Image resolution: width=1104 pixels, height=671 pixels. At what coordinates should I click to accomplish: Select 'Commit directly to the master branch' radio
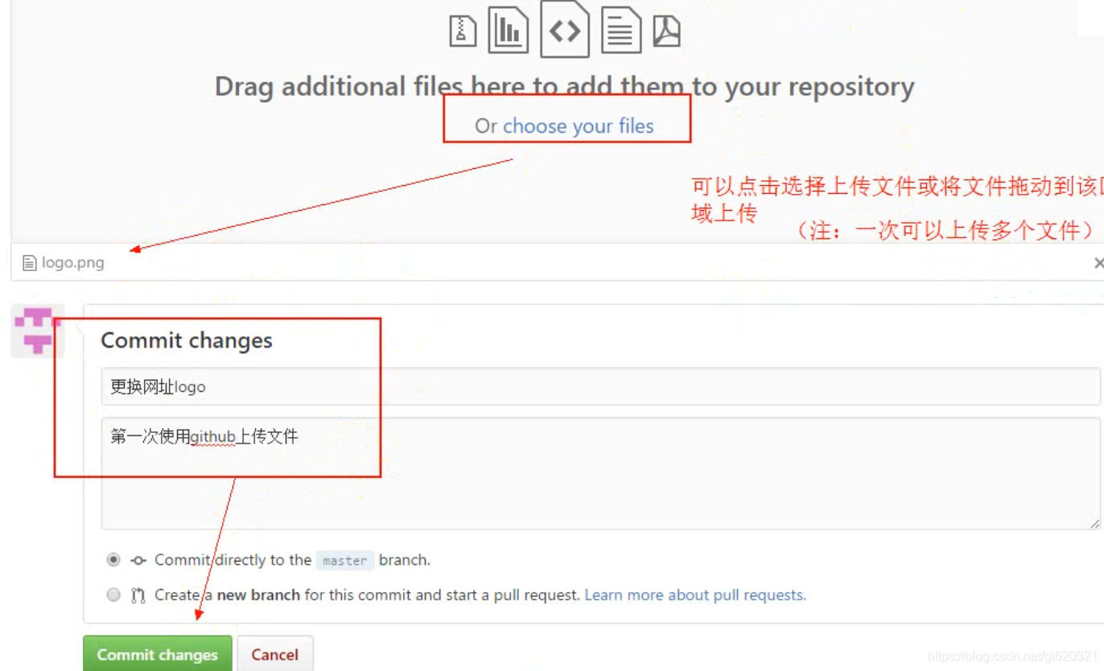pos(113,559)
